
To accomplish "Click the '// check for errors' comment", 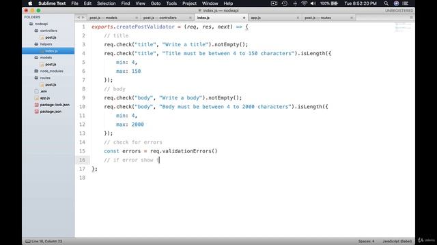I will point(133,142).
